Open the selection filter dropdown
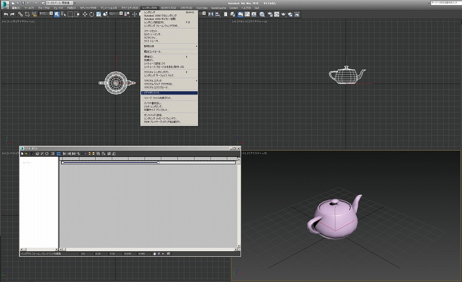The height and width of the screenshot is (282, 462). tap(46, 13)
